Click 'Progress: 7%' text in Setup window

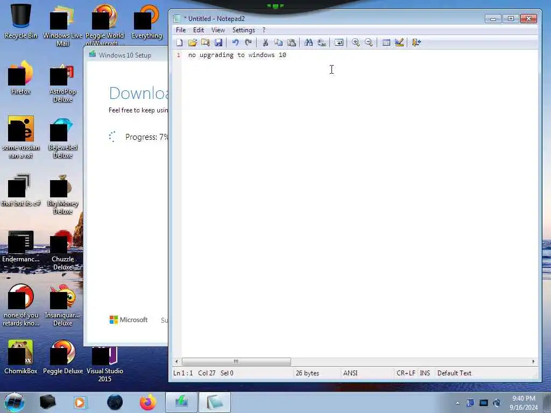pyautogui.click(x=146, y=137)
